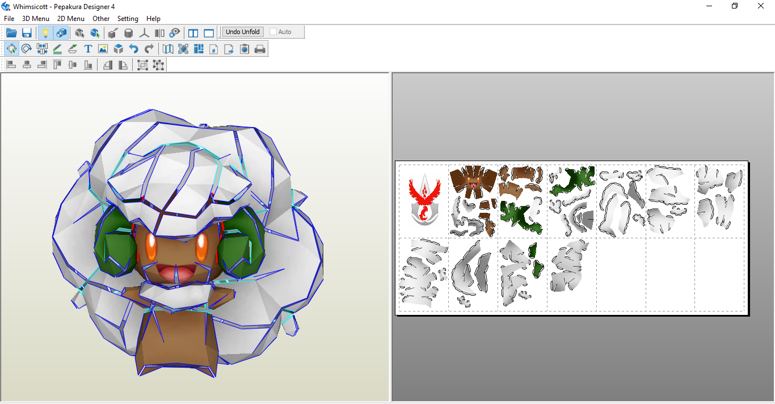Screen dimensions: 775x404
Task: Select the red bird emblem on the pattern sheet
Action: [424, 199]
